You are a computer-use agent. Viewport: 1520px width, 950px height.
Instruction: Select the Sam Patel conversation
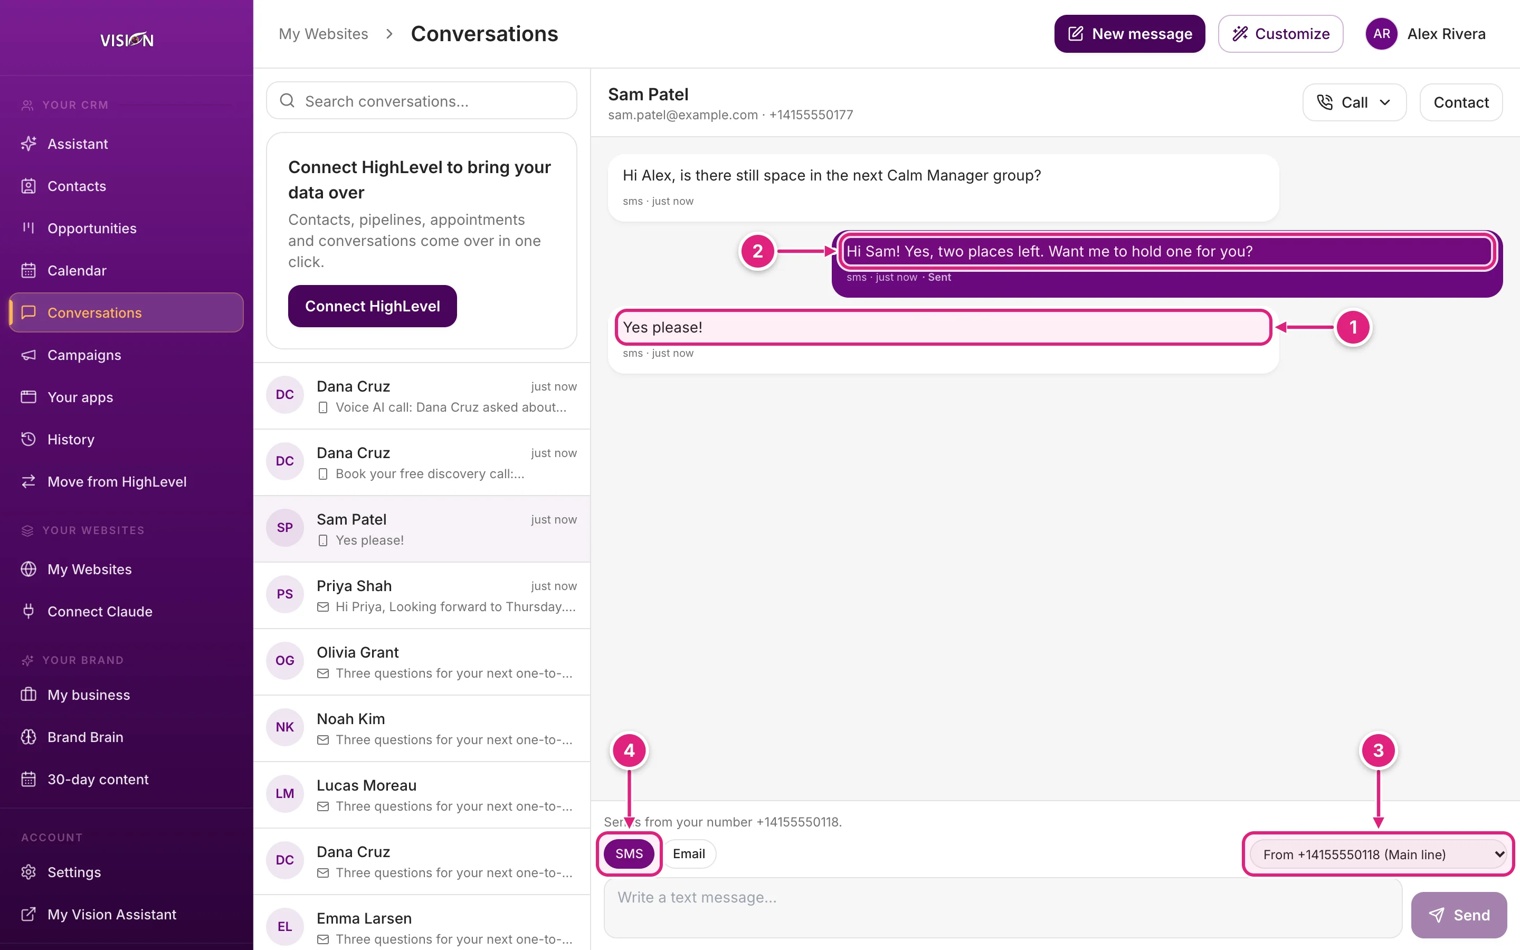(x=422, y=529)
